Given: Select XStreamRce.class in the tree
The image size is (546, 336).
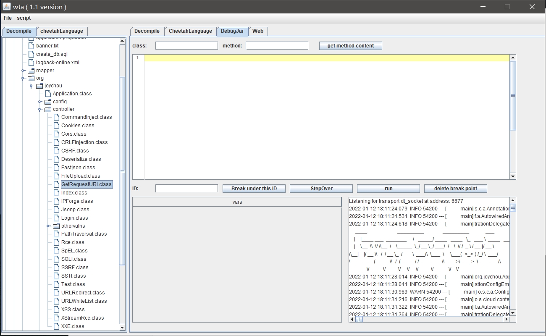Looking at the screenshot, I should point(82,318).
